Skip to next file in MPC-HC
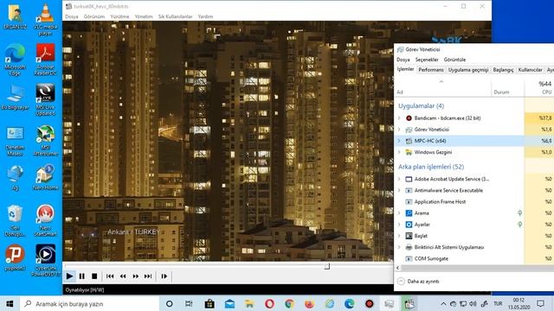Screen dimensions: 554x311 (148, 276)
